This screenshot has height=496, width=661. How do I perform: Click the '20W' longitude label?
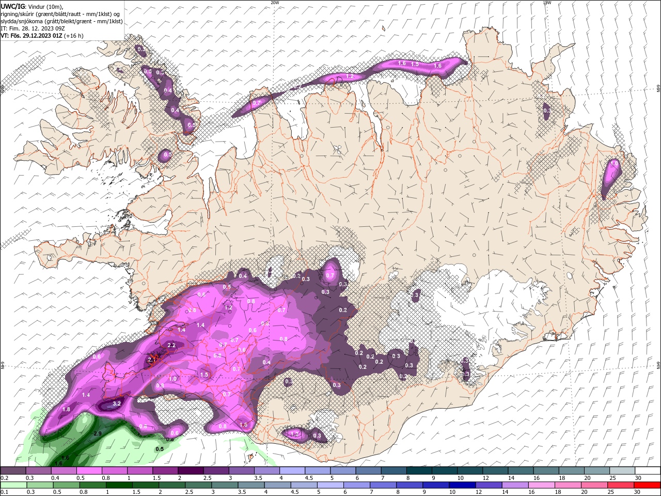point(275,3)
